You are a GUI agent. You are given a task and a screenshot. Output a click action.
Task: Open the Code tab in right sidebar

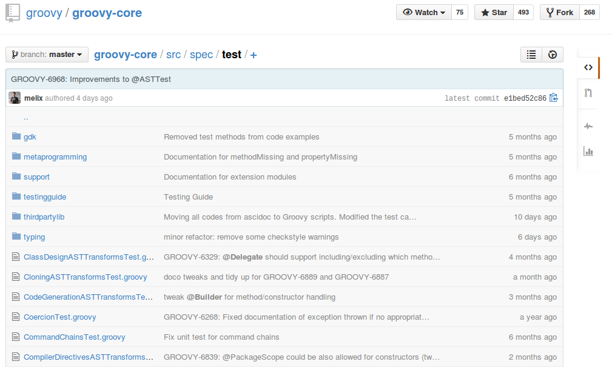tap(588, 67)
